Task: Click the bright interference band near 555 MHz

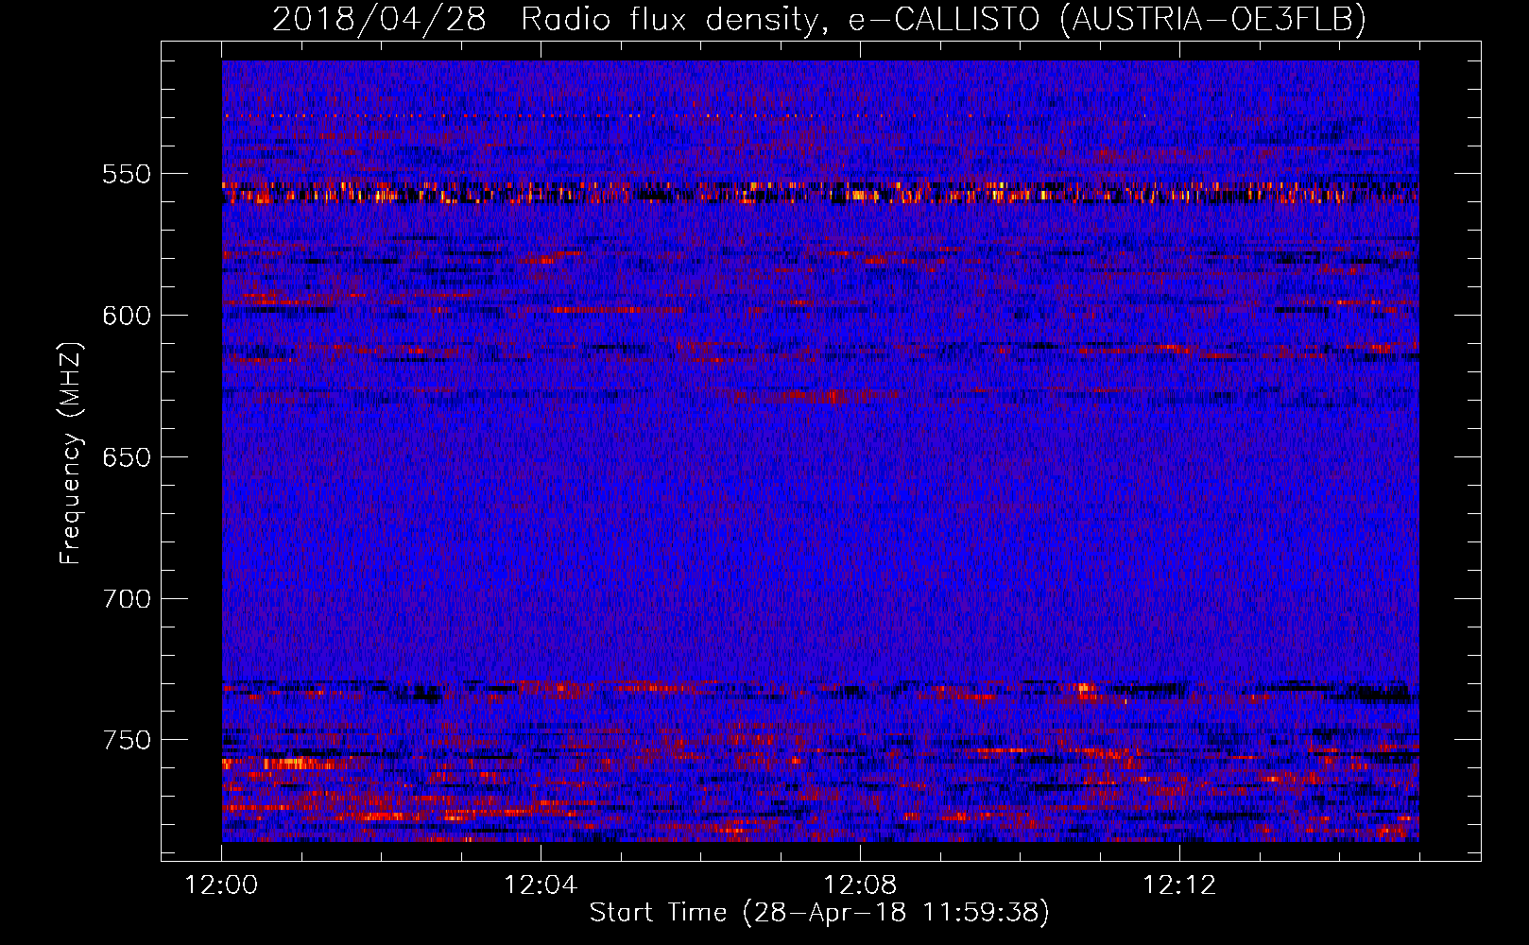Action: (820, 193)
